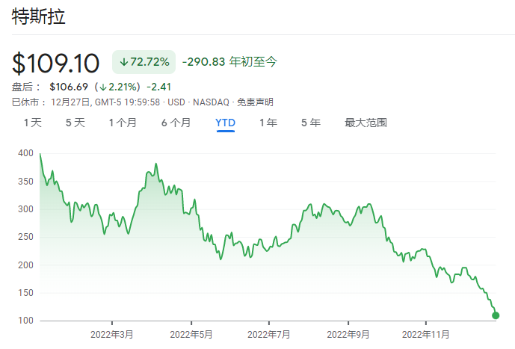Screen dimensions: 515x349
Task: Show the 最大范围 chart view
Action: pos(366,123)
